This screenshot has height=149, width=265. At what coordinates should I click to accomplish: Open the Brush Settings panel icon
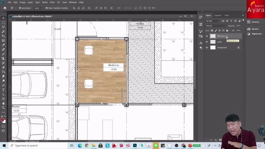201,31
